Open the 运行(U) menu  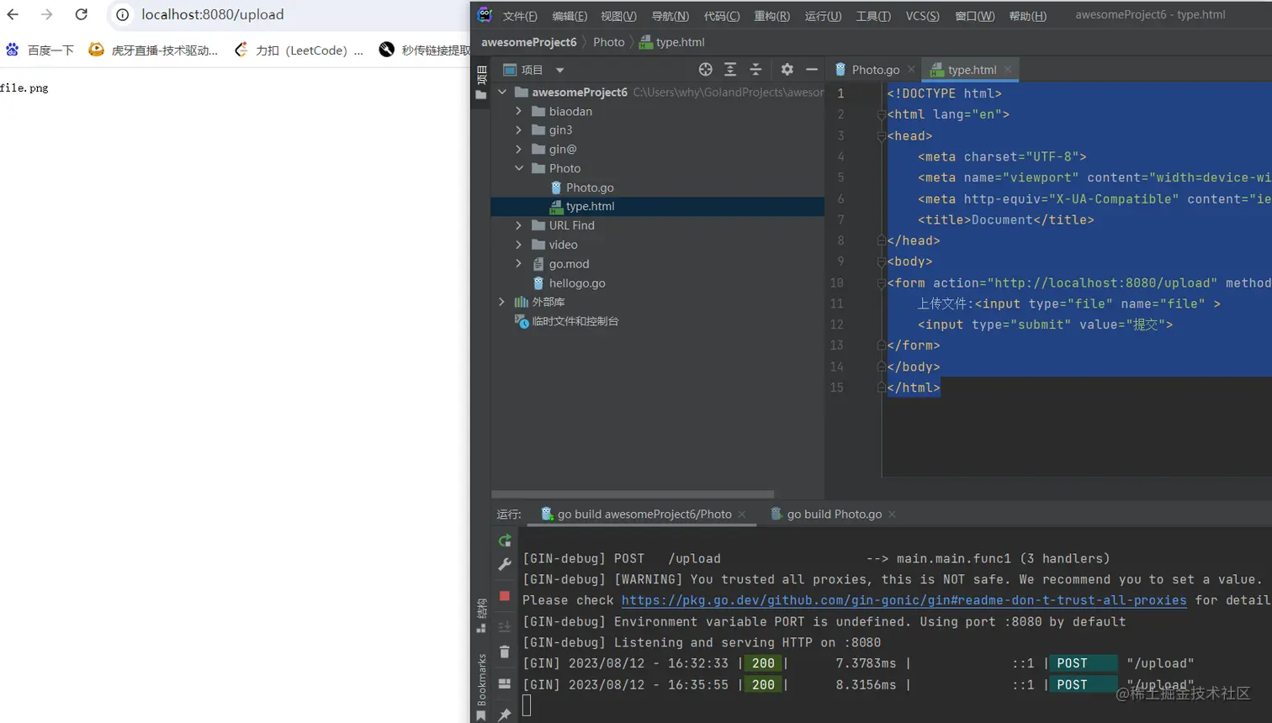pos(823,16)
